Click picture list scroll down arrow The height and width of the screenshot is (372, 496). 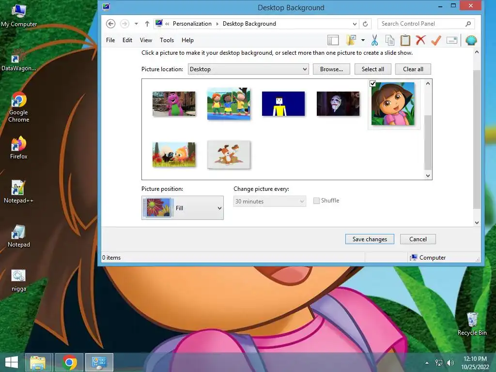pyautogui.click(x=428, y=175)
